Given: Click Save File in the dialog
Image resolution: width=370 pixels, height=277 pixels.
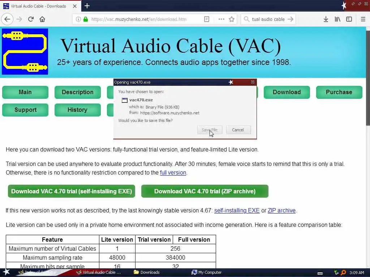Looking at the screenshot, I should point(210,130).
